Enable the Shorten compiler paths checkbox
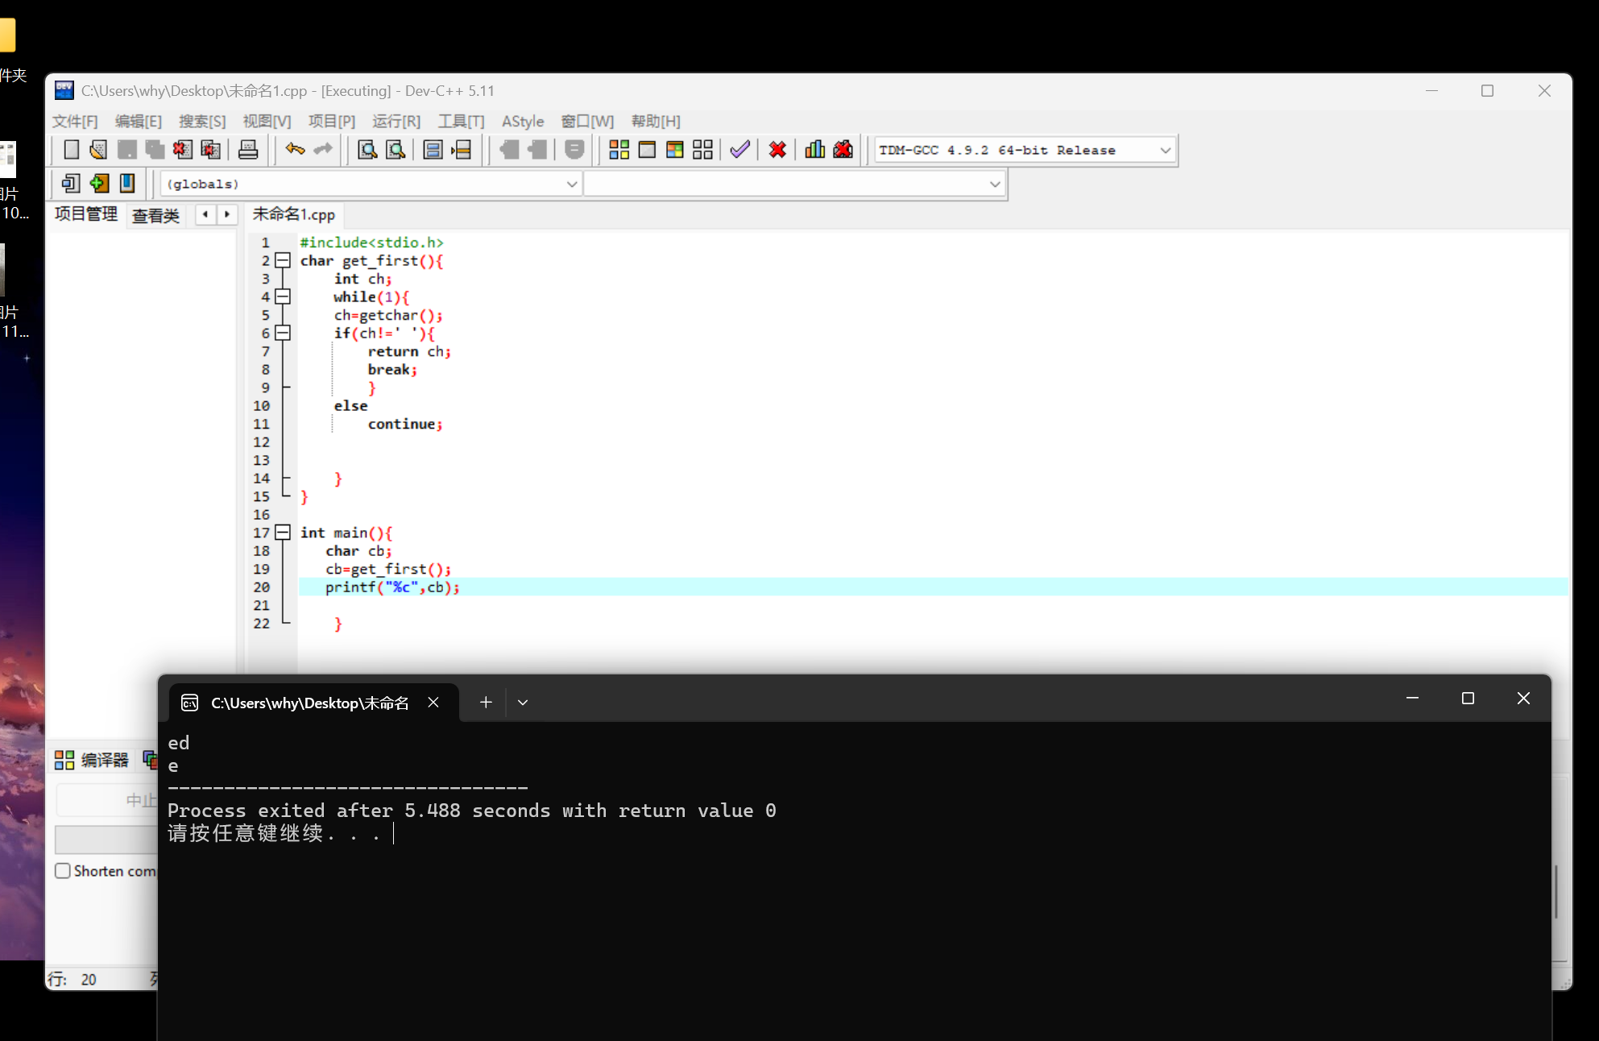Image resolution: width=1599 pixels, height=1041 pixels. tap(63, 871)
